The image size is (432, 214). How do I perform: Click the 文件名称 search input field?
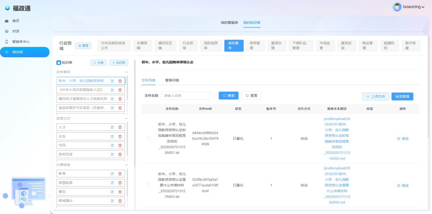tap(186, 96)
